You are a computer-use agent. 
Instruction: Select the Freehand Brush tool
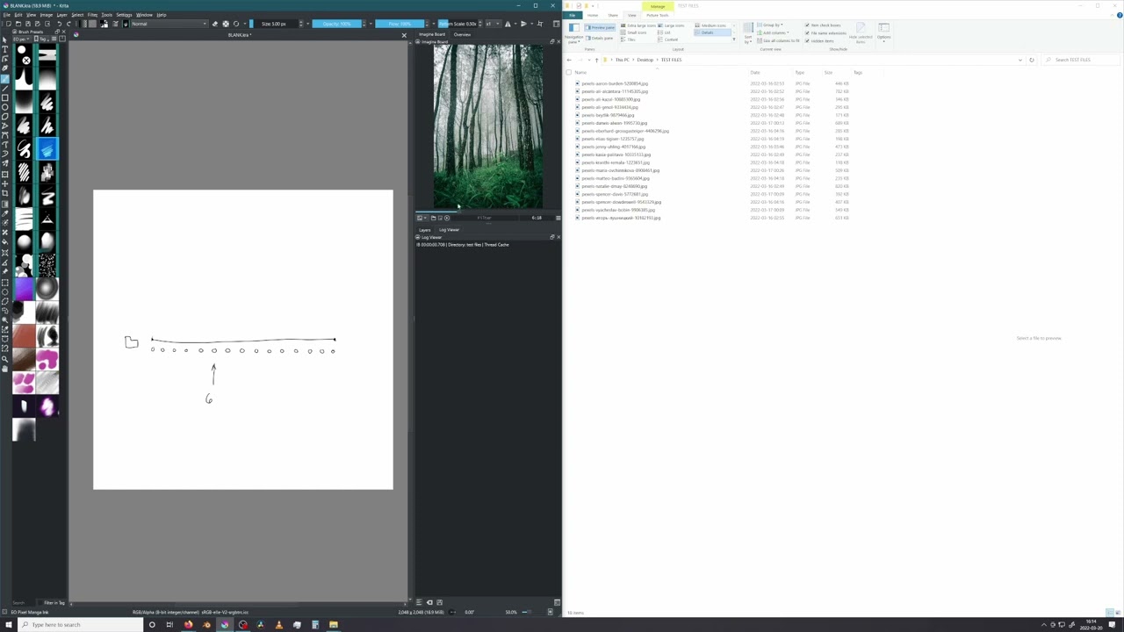pos(4,79)
